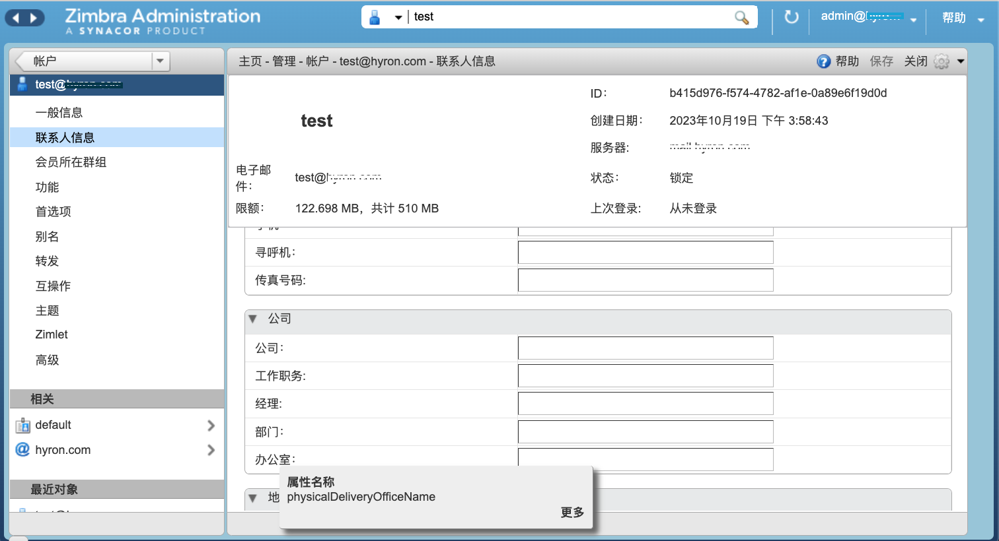The image size is (999, 541).
Task: Click the 工作职务 input field
Action: pyautogui.click(x=646, y=376)
